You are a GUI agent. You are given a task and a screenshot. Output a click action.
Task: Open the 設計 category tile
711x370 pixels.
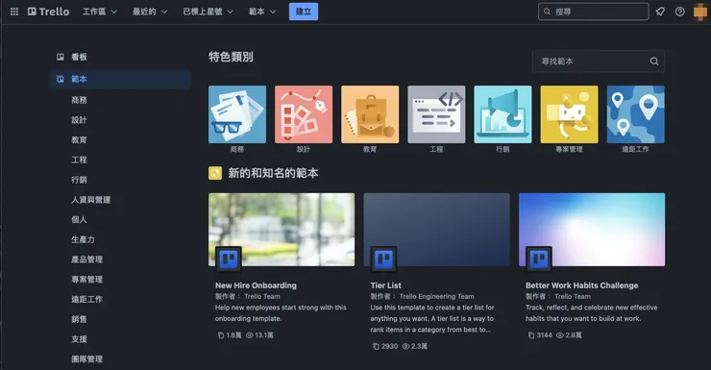click(x=304, y=114)
